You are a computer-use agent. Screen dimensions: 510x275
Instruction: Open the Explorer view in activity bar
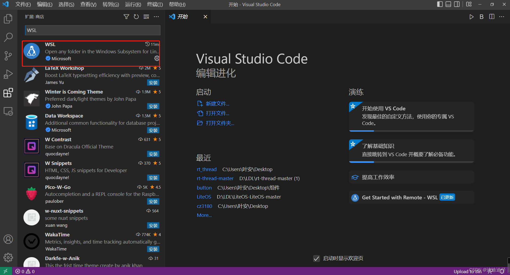tap(8, 19)
